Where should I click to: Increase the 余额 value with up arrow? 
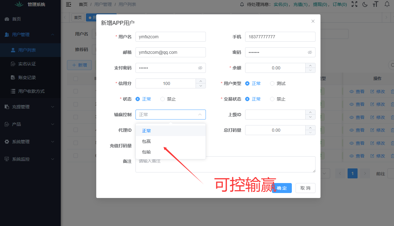pos(310,65)
